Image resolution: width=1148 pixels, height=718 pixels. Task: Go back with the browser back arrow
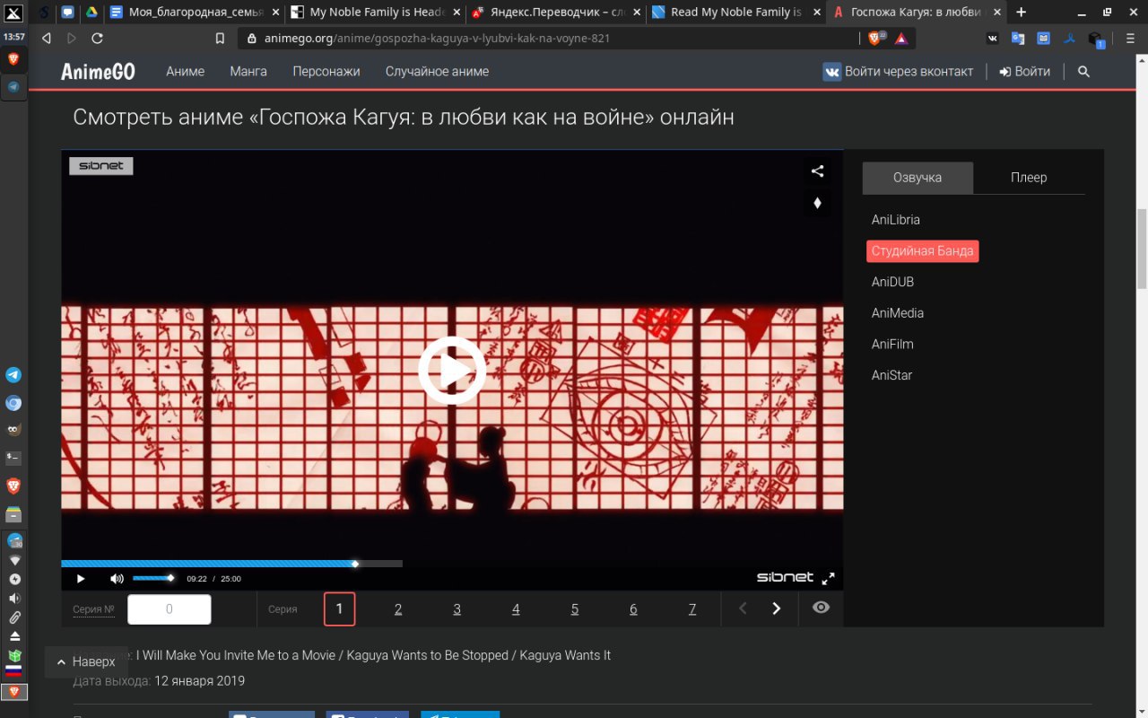[x=47, y=39]
